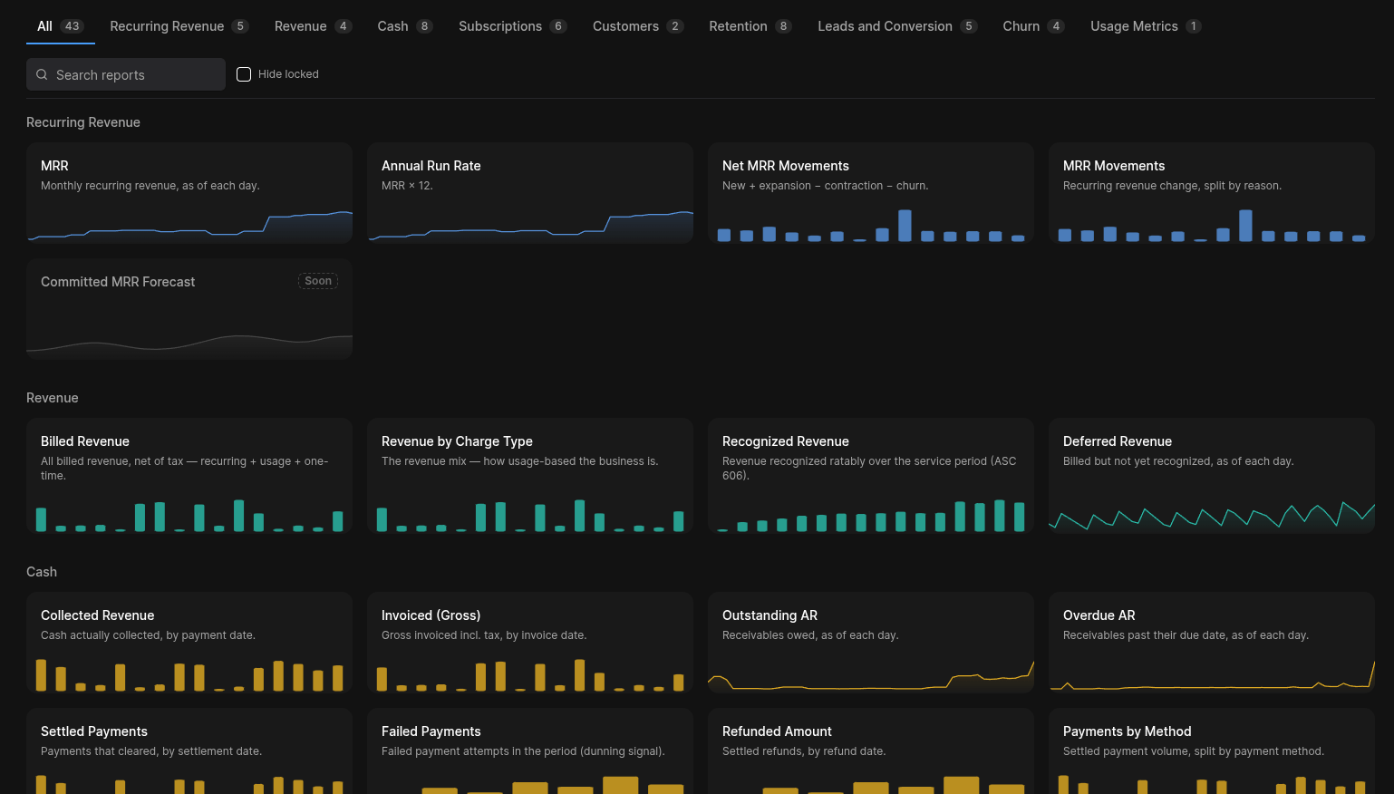The height and width of the screenshot is (794, 1394).
Task: Click the Committed MRR Forecast card
Action: (x=189, y=309)
